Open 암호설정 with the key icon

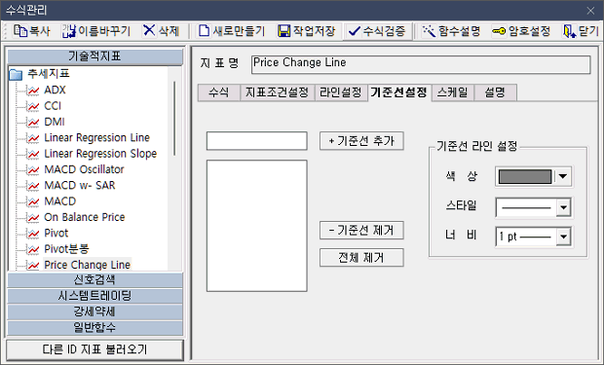coord(499,31)
